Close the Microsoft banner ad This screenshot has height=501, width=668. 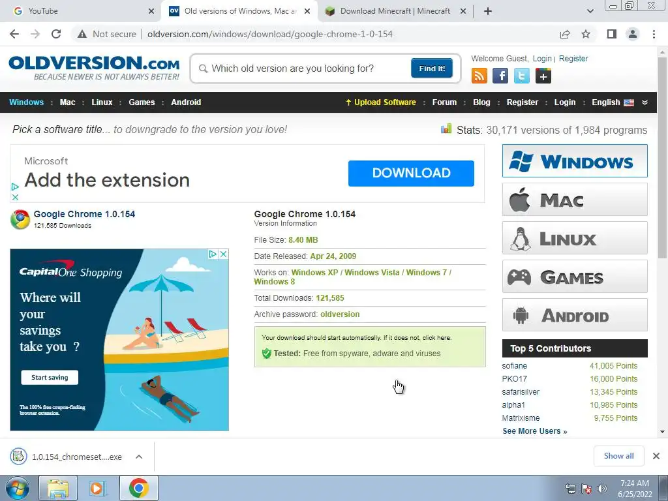click(15, 197)
